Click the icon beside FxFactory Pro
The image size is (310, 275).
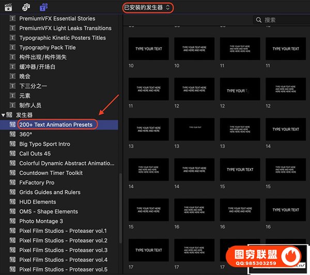[12, 182]
